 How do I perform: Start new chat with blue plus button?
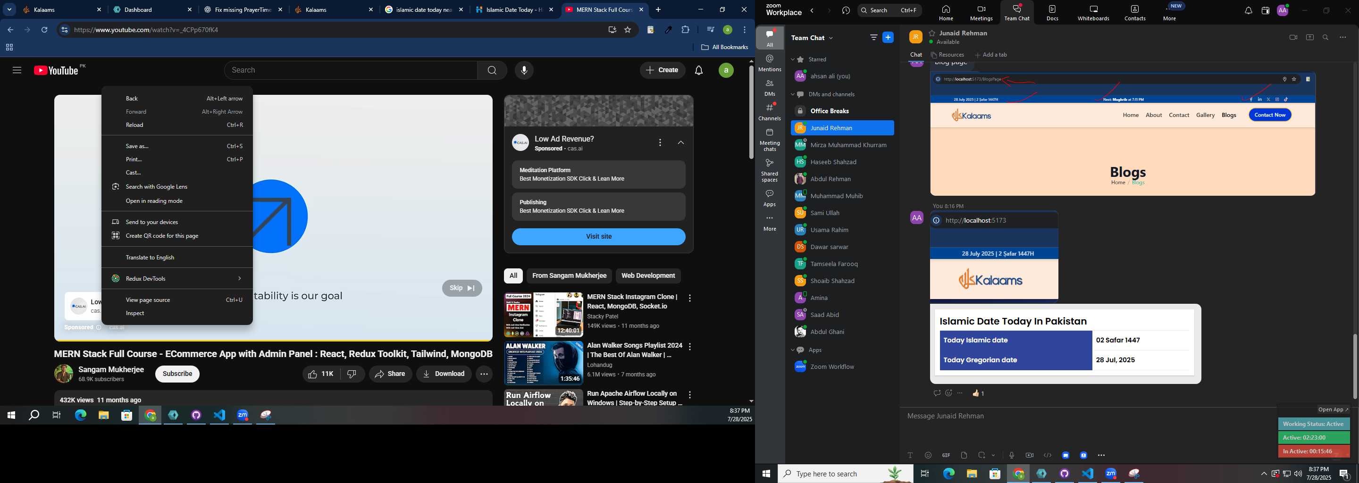tap(889, 37)
